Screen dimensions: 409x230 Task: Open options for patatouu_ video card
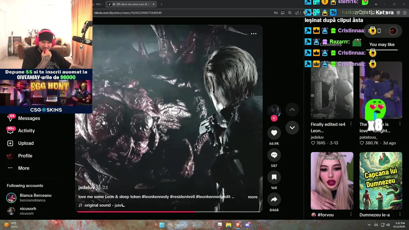pos(400,124)
